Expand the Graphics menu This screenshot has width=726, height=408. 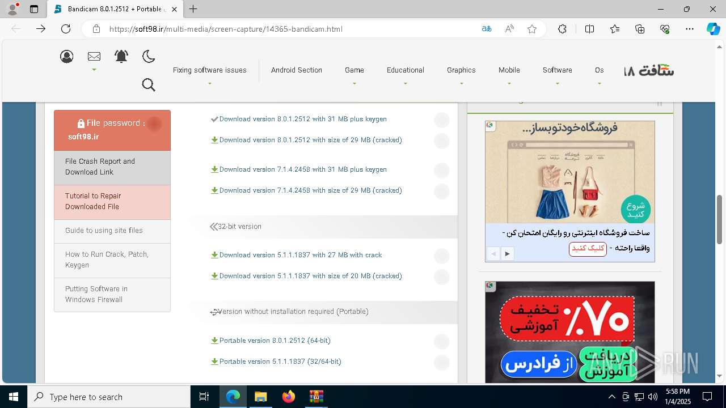coord(461,70)
